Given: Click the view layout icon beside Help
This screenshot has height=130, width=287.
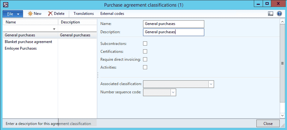Looking at the screenshot, I should [271, 14].
